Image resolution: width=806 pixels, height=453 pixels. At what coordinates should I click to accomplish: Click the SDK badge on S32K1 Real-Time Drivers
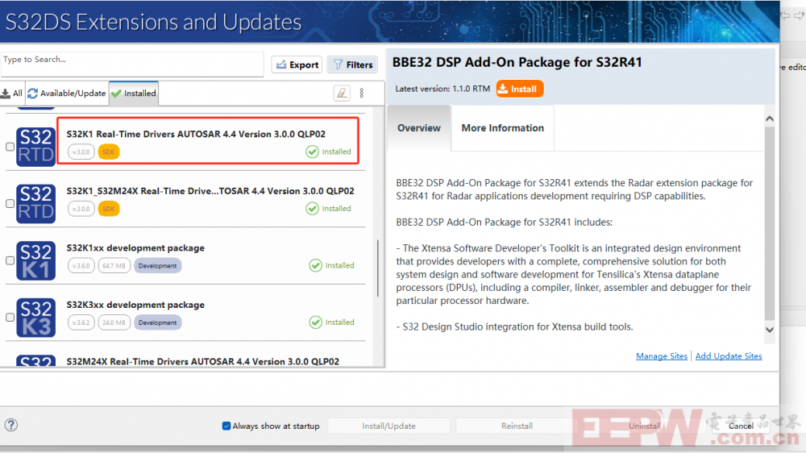[109, 152]
